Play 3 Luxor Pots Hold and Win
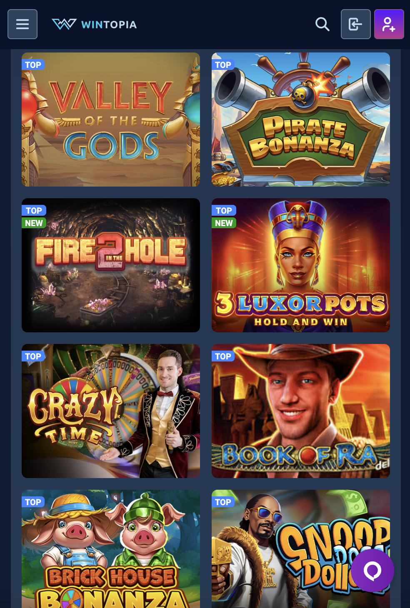410x608 pixels. [x=301, y=265]
